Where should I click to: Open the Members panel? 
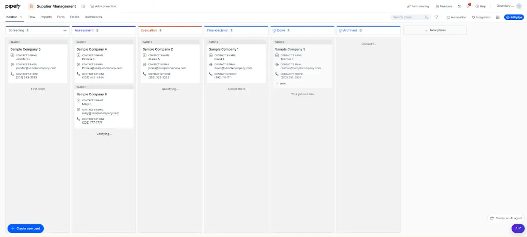coord(444,6)
